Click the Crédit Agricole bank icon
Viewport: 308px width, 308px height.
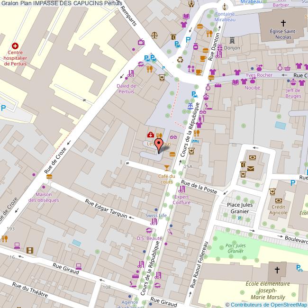(272, 192)
